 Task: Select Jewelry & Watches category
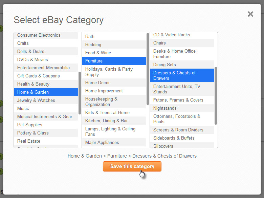click(x=36, y=101)
